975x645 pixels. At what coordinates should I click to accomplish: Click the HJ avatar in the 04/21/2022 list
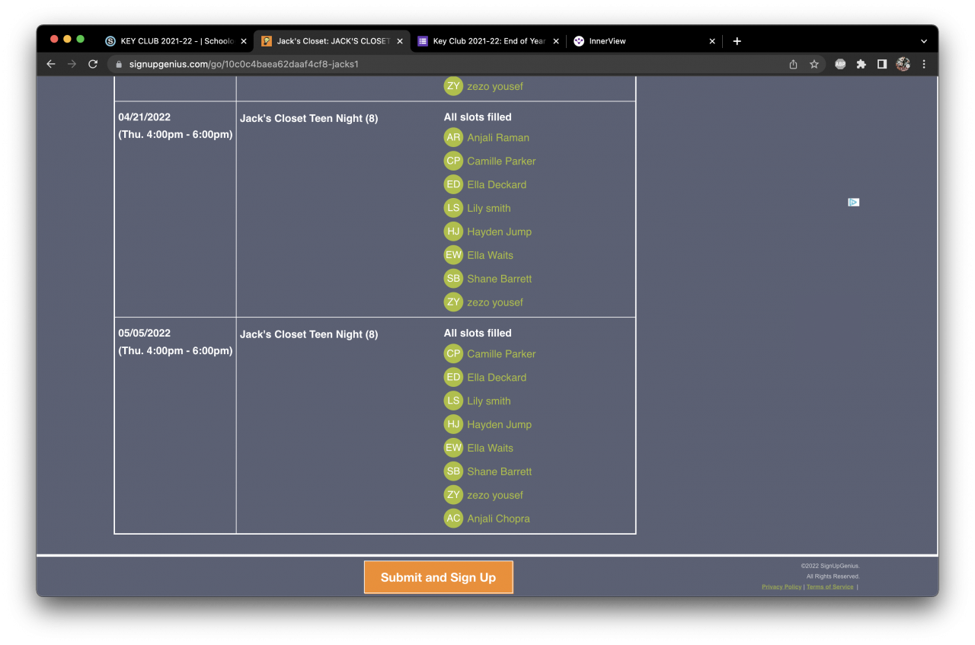click(453, 231)
